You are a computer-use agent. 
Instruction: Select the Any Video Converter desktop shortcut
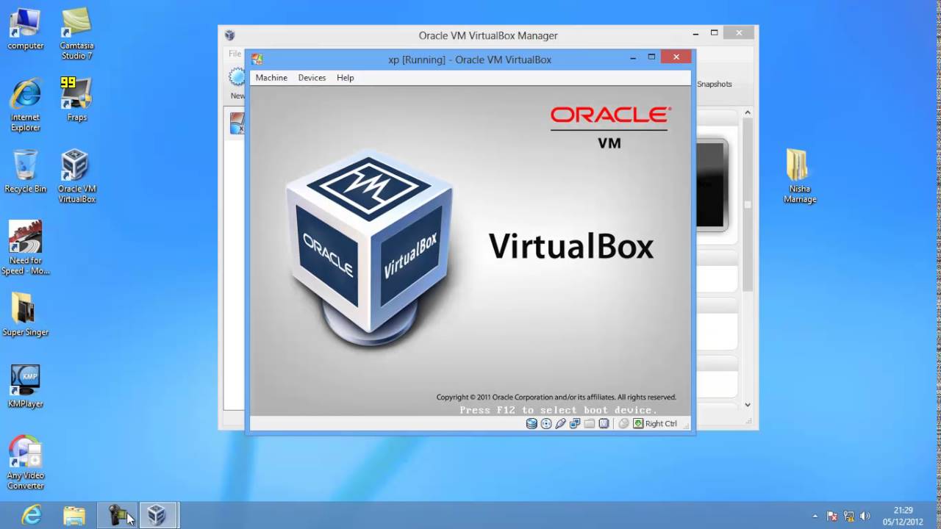coord(26,463)
